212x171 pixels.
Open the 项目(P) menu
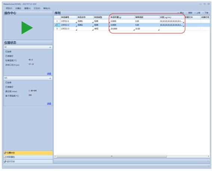point(9,8)
